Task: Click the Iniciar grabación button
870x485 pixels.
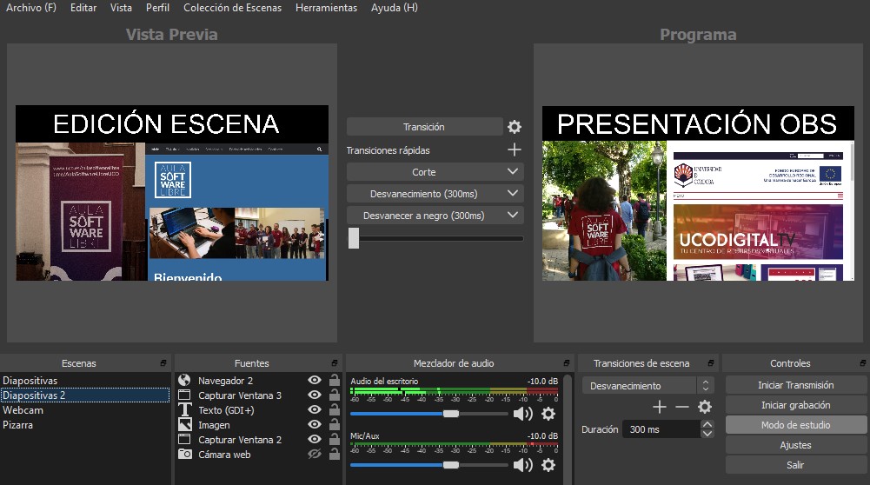Action: coord(796,405)
